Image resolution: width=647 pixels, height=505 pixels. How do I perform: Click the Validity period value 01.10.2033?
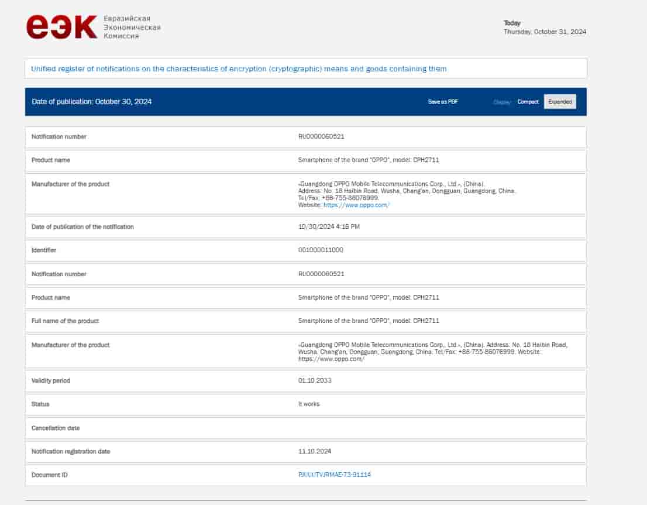(x=315, y=381)
